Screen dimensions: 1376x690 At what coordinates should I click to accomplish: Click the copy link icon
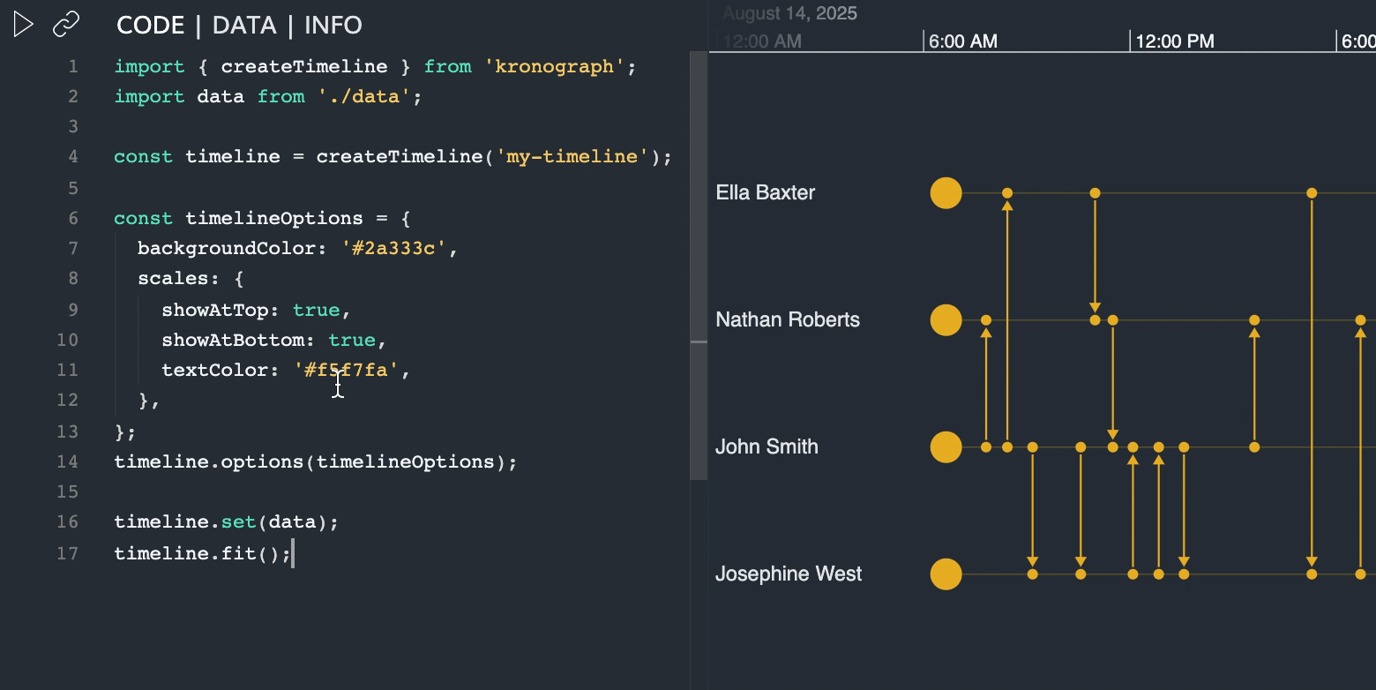coord(66,25)
